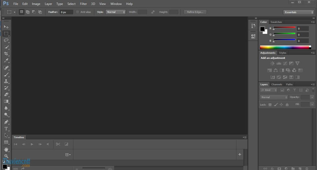Image resolution: width=317 pixels, height=170 pixels.
Task: Click the Brightness/Contrast adjustment icon
Action: [272, 63]
